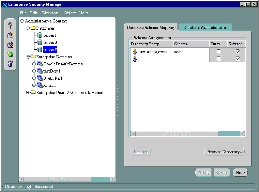Screen dimensions: 259x192
Task: Toggle Subtree checkbox in the empty second row
Action: pos(238,59)
